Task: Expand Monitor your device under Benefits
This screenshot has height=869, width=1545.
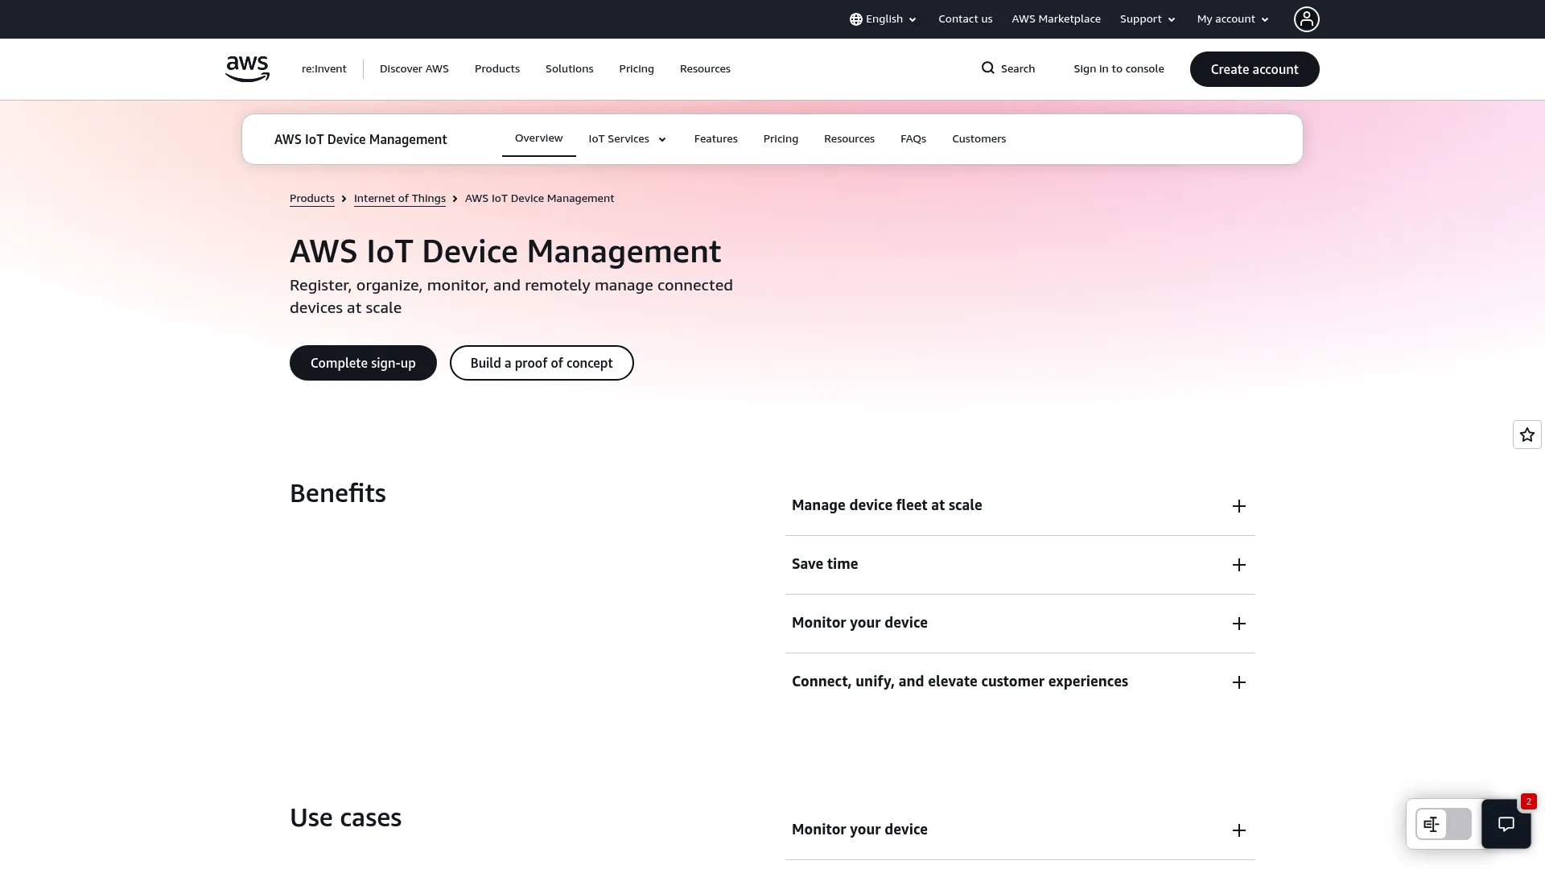Action: click(1020, 624)
